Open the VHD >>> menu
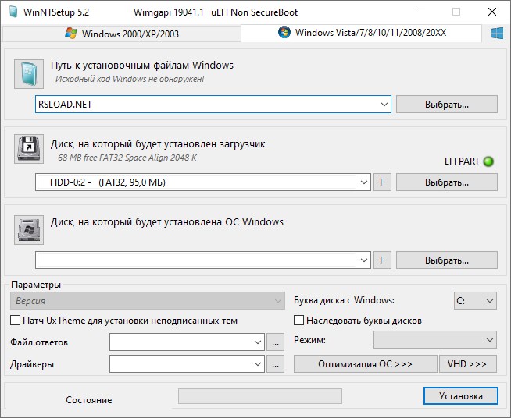The height and width of the screenshot is (418, 511). (468, 363)
